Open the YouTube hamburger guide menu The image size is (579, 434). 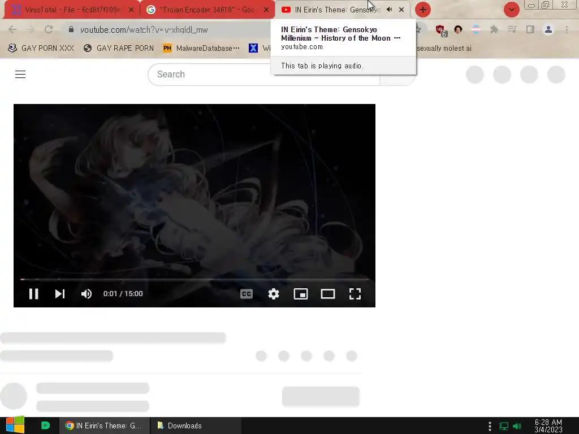tap(20, 74)
